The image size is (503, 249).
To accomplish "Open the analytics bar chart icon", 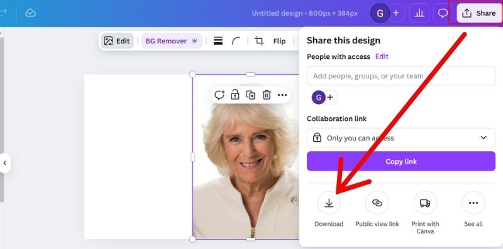I will point(419,13).
